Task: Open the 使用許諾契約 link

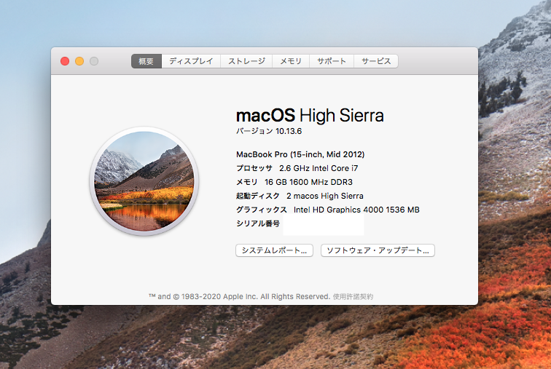Action: pos(353,297)
